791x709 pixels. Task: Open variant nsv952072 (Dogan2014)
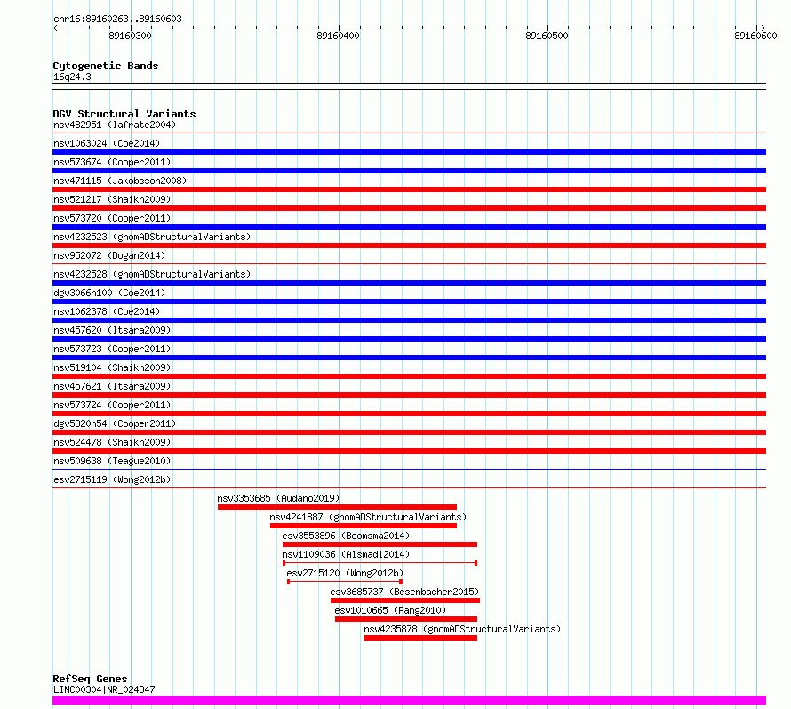(109, 256)
